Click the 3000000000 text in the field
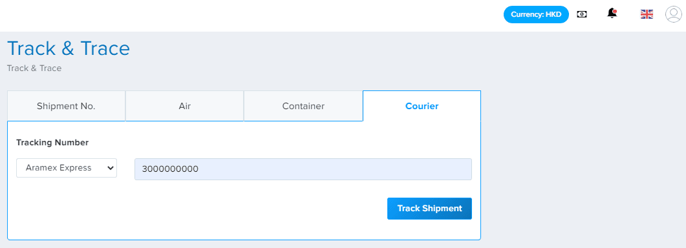This screenshot has width=686, height=248. pos(170,169)
